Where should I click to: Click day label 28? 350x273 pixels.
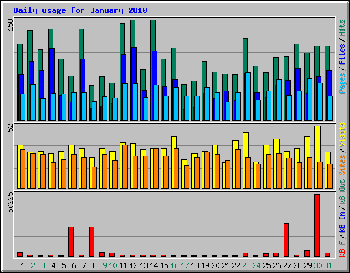pyautogui.click(x=297, y=265)
